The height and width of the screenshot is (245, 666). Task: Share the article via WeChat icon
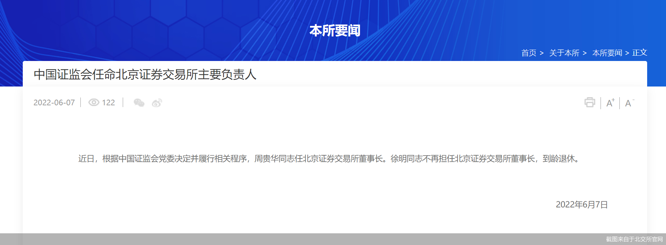click(139, 103)
